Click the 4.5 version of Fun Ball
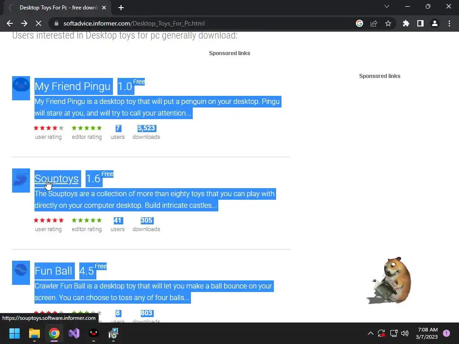 click(87, 271)
